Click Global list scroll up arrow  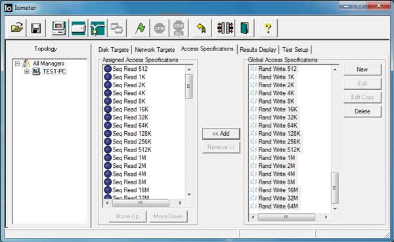point(335,70)
